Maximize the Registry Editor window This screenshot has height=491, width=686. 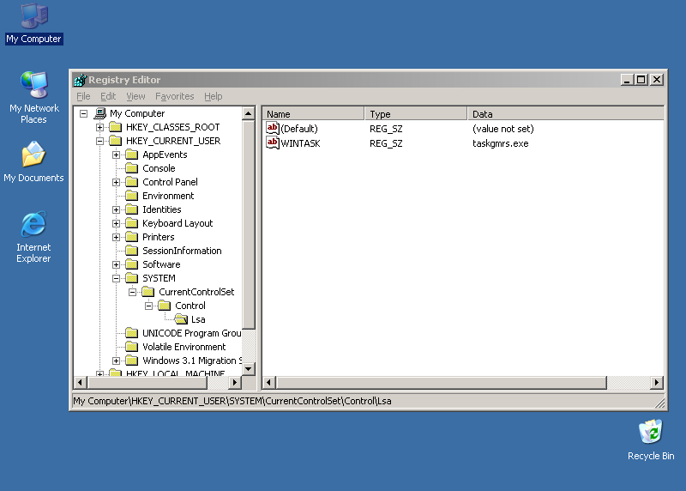(641, 80)
